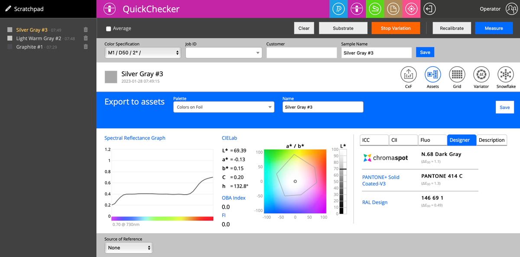Screen dimensions: 520x257
Task: Click the FI label
Action: (x=224, y=215)
